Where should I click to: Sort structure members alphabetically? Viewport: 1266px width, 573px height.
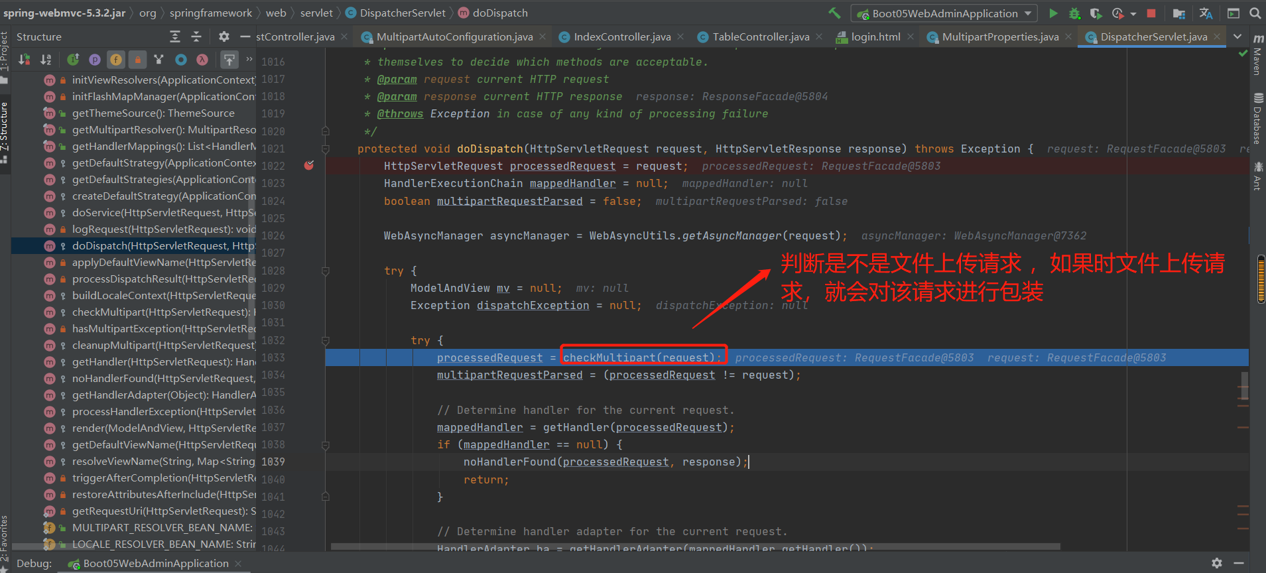pos(46,60)
